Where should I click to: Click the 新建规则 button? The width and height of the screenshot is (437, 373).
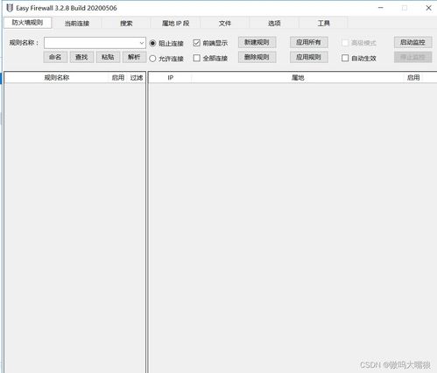[x=257, y=42]
